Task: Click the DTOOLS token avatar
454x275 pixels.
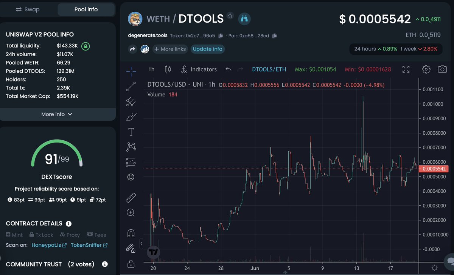Action: point(135,18)
